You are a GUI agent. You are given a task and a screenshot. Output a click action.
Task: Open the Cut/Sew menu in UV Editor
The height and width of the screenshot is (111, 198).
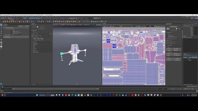[x=111, y=25]
